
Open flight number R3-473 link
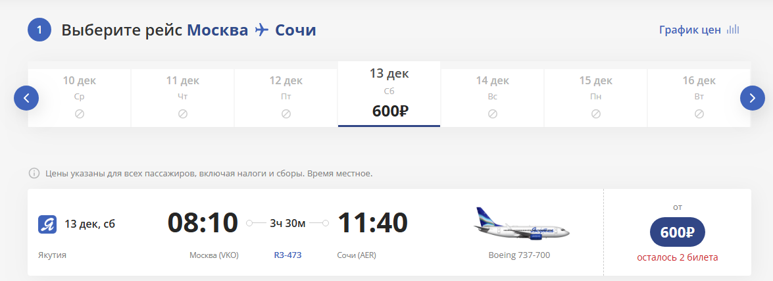point(287,255)
